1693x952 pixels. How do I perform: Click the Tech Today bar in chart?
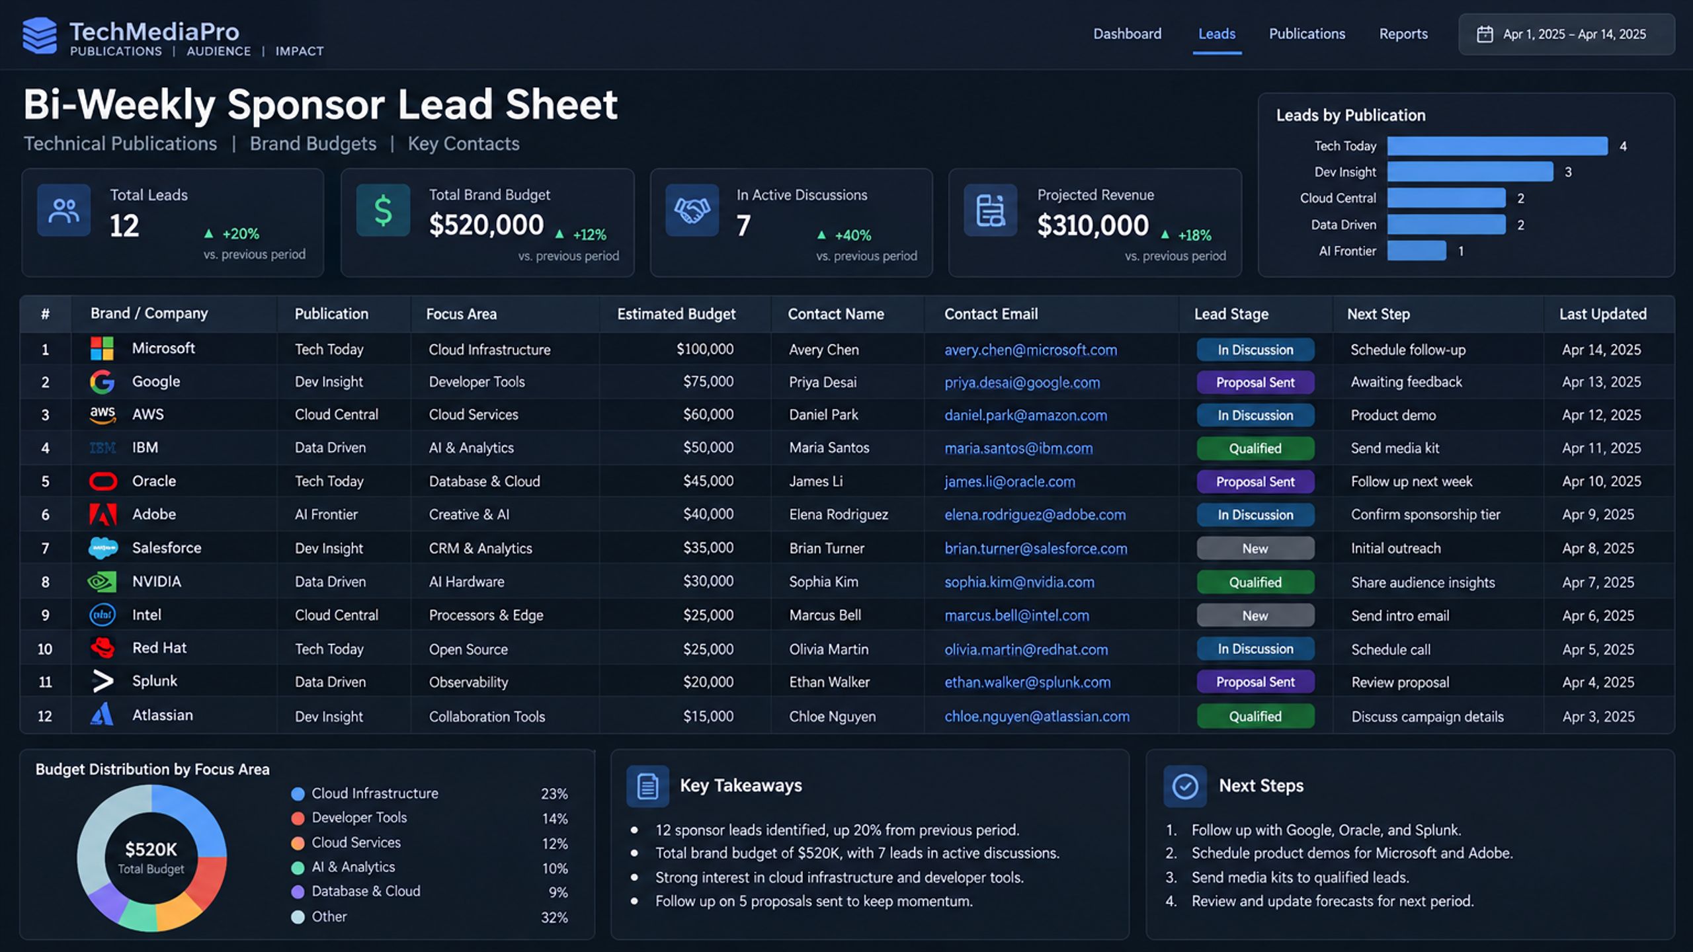point(1497,146)
